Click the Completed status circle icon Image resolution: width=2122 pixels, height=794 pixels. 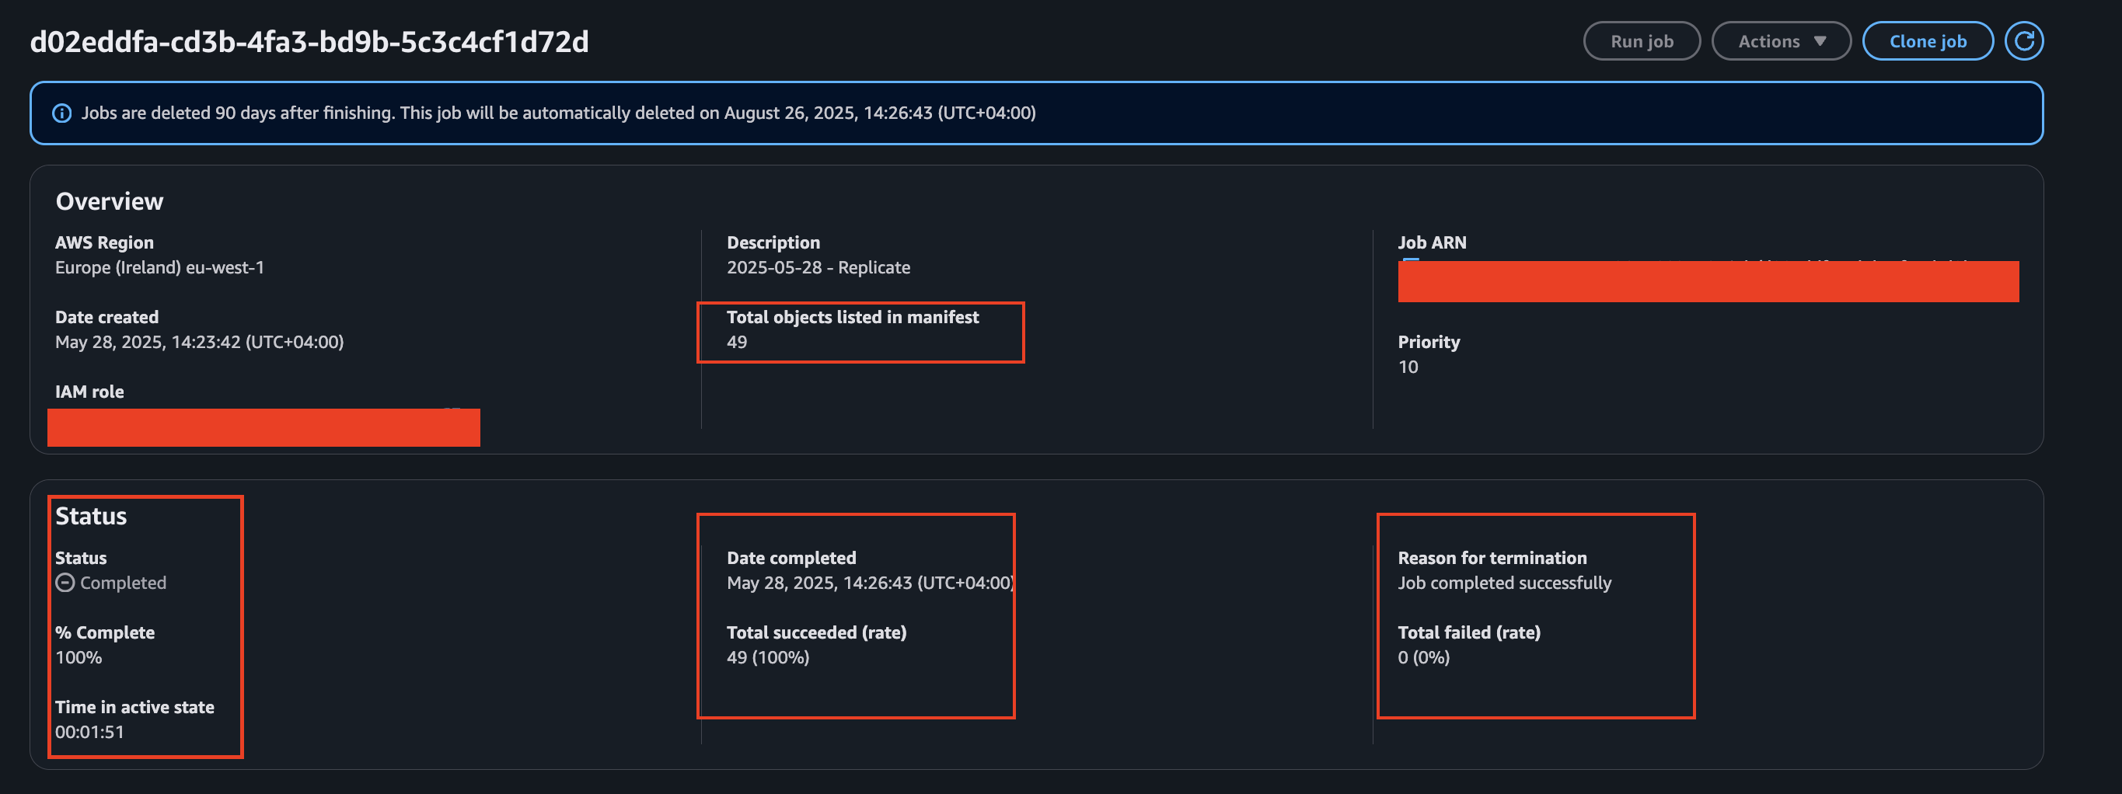coord(65,583)
